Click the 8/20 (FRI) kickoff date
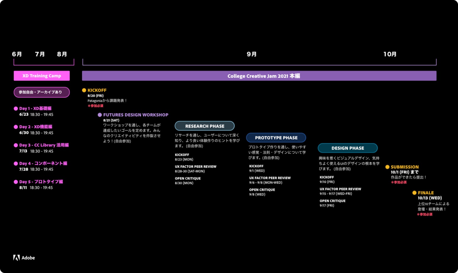 (95, 96)
